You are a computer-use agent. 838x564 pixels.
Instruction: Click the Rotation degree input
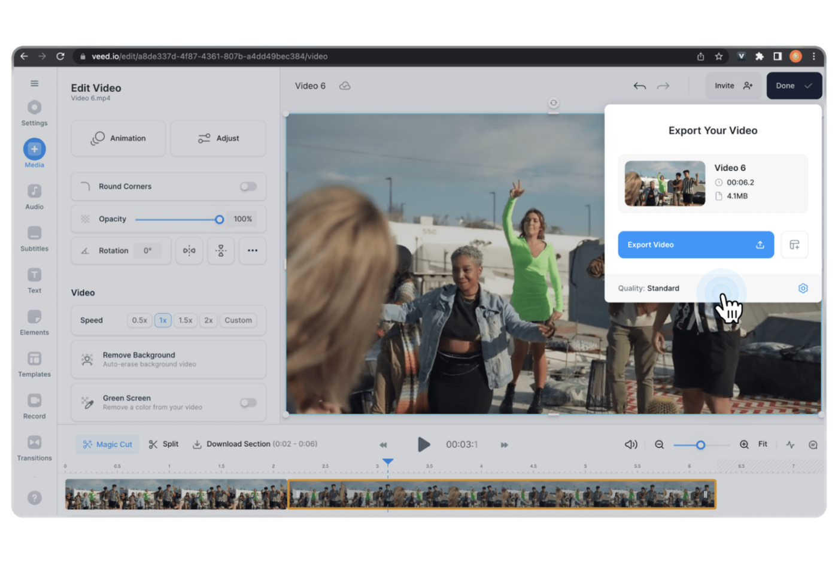[x=148, y=251]
